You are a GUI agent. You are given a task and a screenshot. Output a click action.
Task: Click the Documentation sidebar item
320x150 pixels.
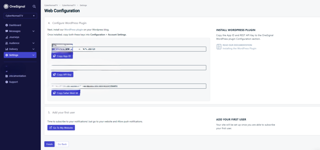coord(17,76)
